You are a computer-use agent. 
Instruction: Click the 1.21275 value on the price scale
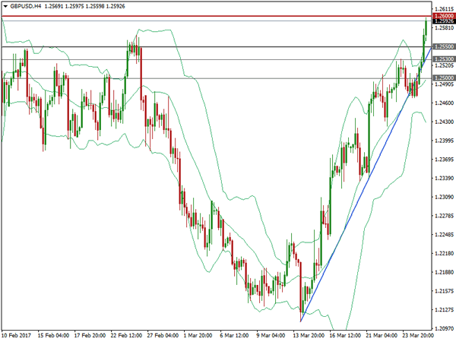click(x=445, y=310)
